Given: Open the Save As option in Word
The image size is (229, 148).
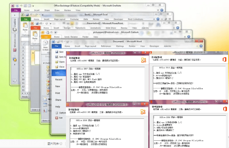Looking at the screenshot, I should (60, 57).
